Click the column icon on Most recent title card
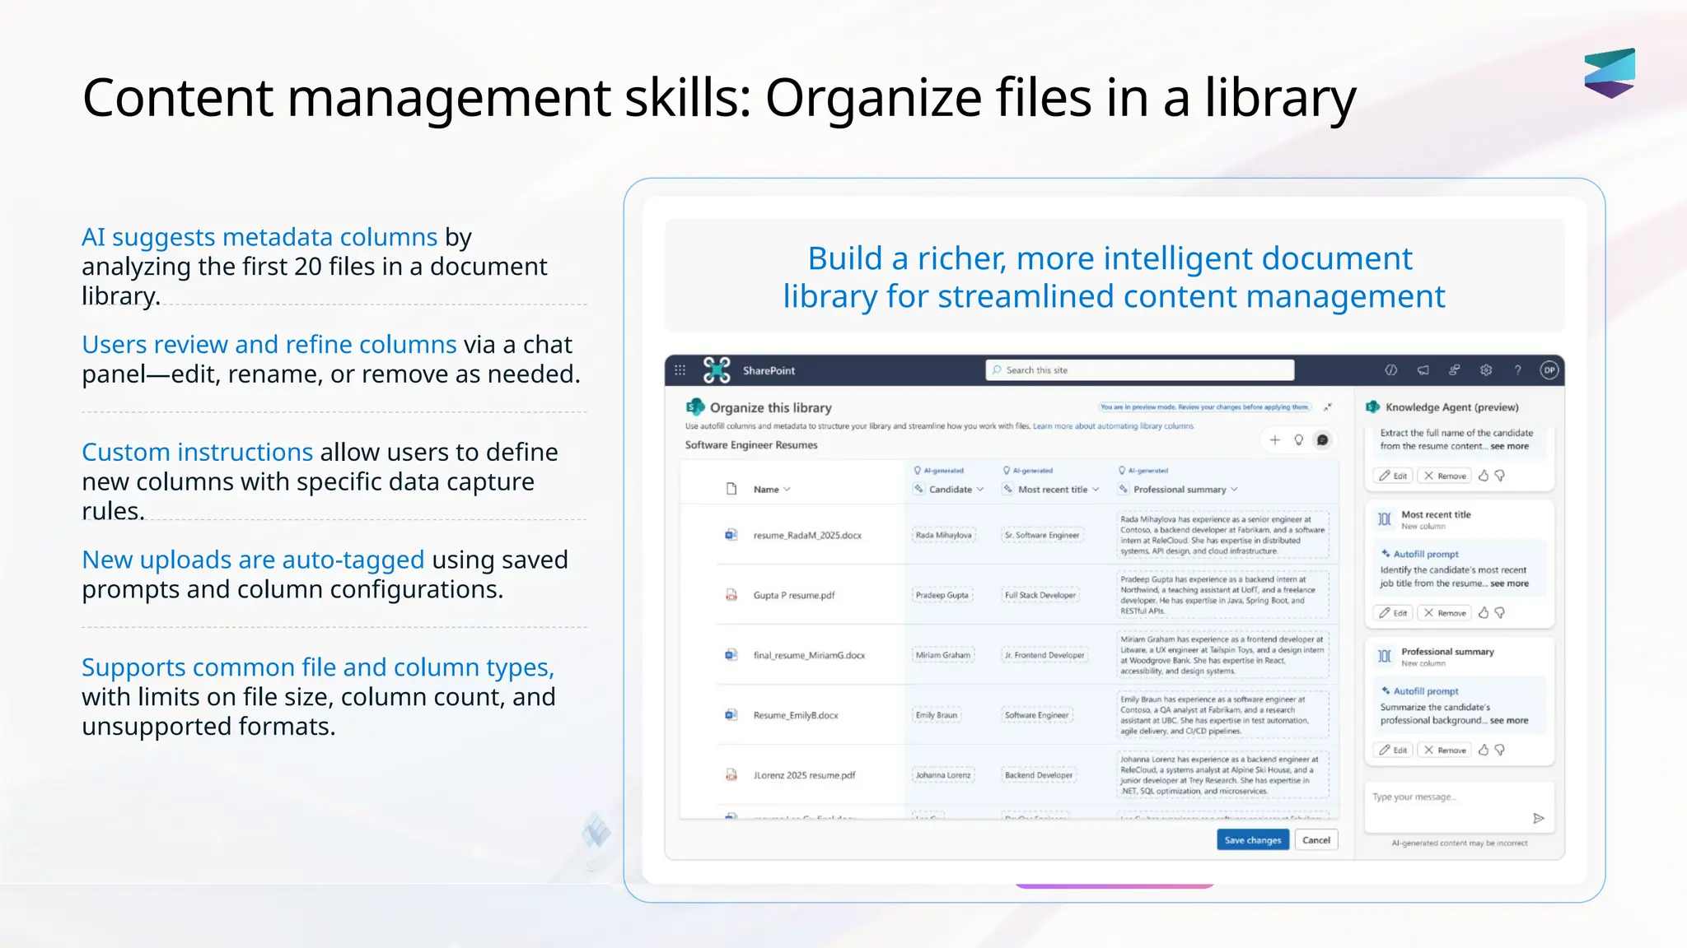 [x=1385, y=519]
